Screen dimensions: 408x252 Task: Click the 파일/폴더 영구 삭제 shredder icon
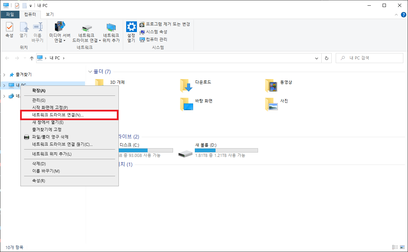pyautogui.click(x=27, y=137)
